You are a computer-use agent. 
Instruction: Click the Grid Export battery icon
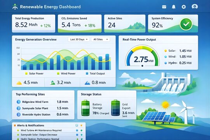click(x=115, y=108)
